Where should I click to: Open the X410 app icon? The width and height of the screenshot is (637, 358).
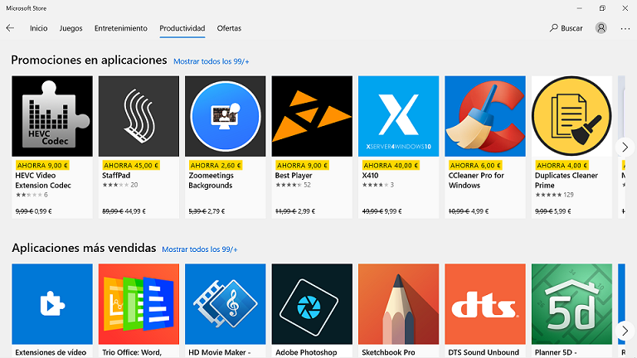[398, 116]
